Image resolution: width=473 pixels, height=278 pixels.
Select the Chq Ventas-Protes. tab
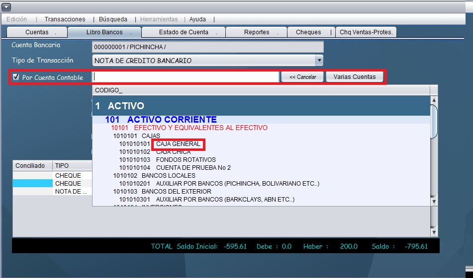(x=366, y=32)
